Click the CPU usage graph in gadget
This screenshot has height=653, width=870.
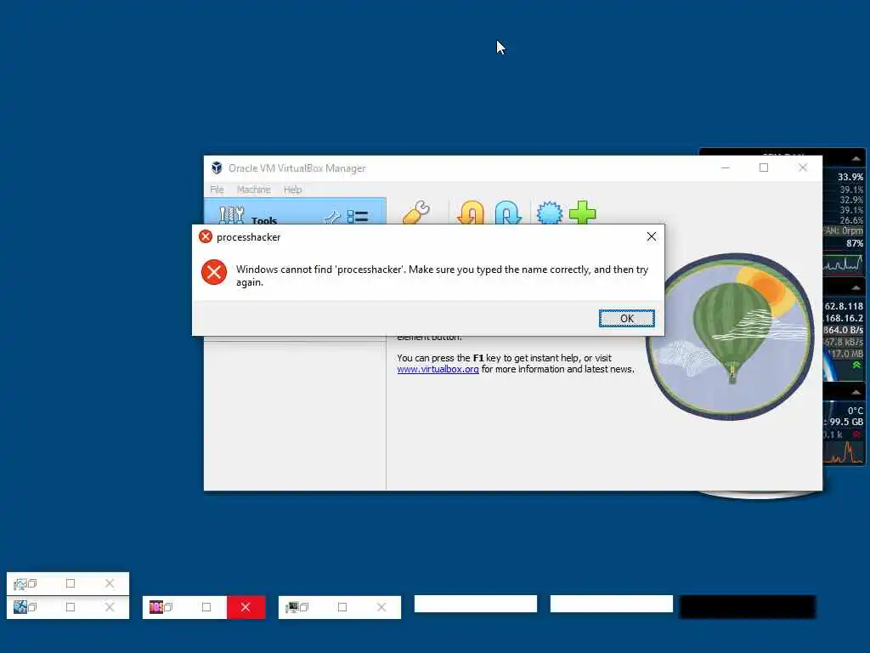coord(844,263)
